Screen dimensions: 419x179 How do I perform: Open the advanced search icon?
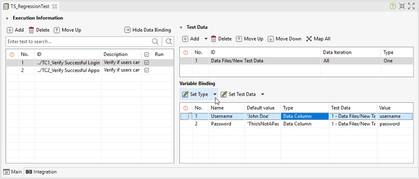pyautogui.click(x=169, y=41)
